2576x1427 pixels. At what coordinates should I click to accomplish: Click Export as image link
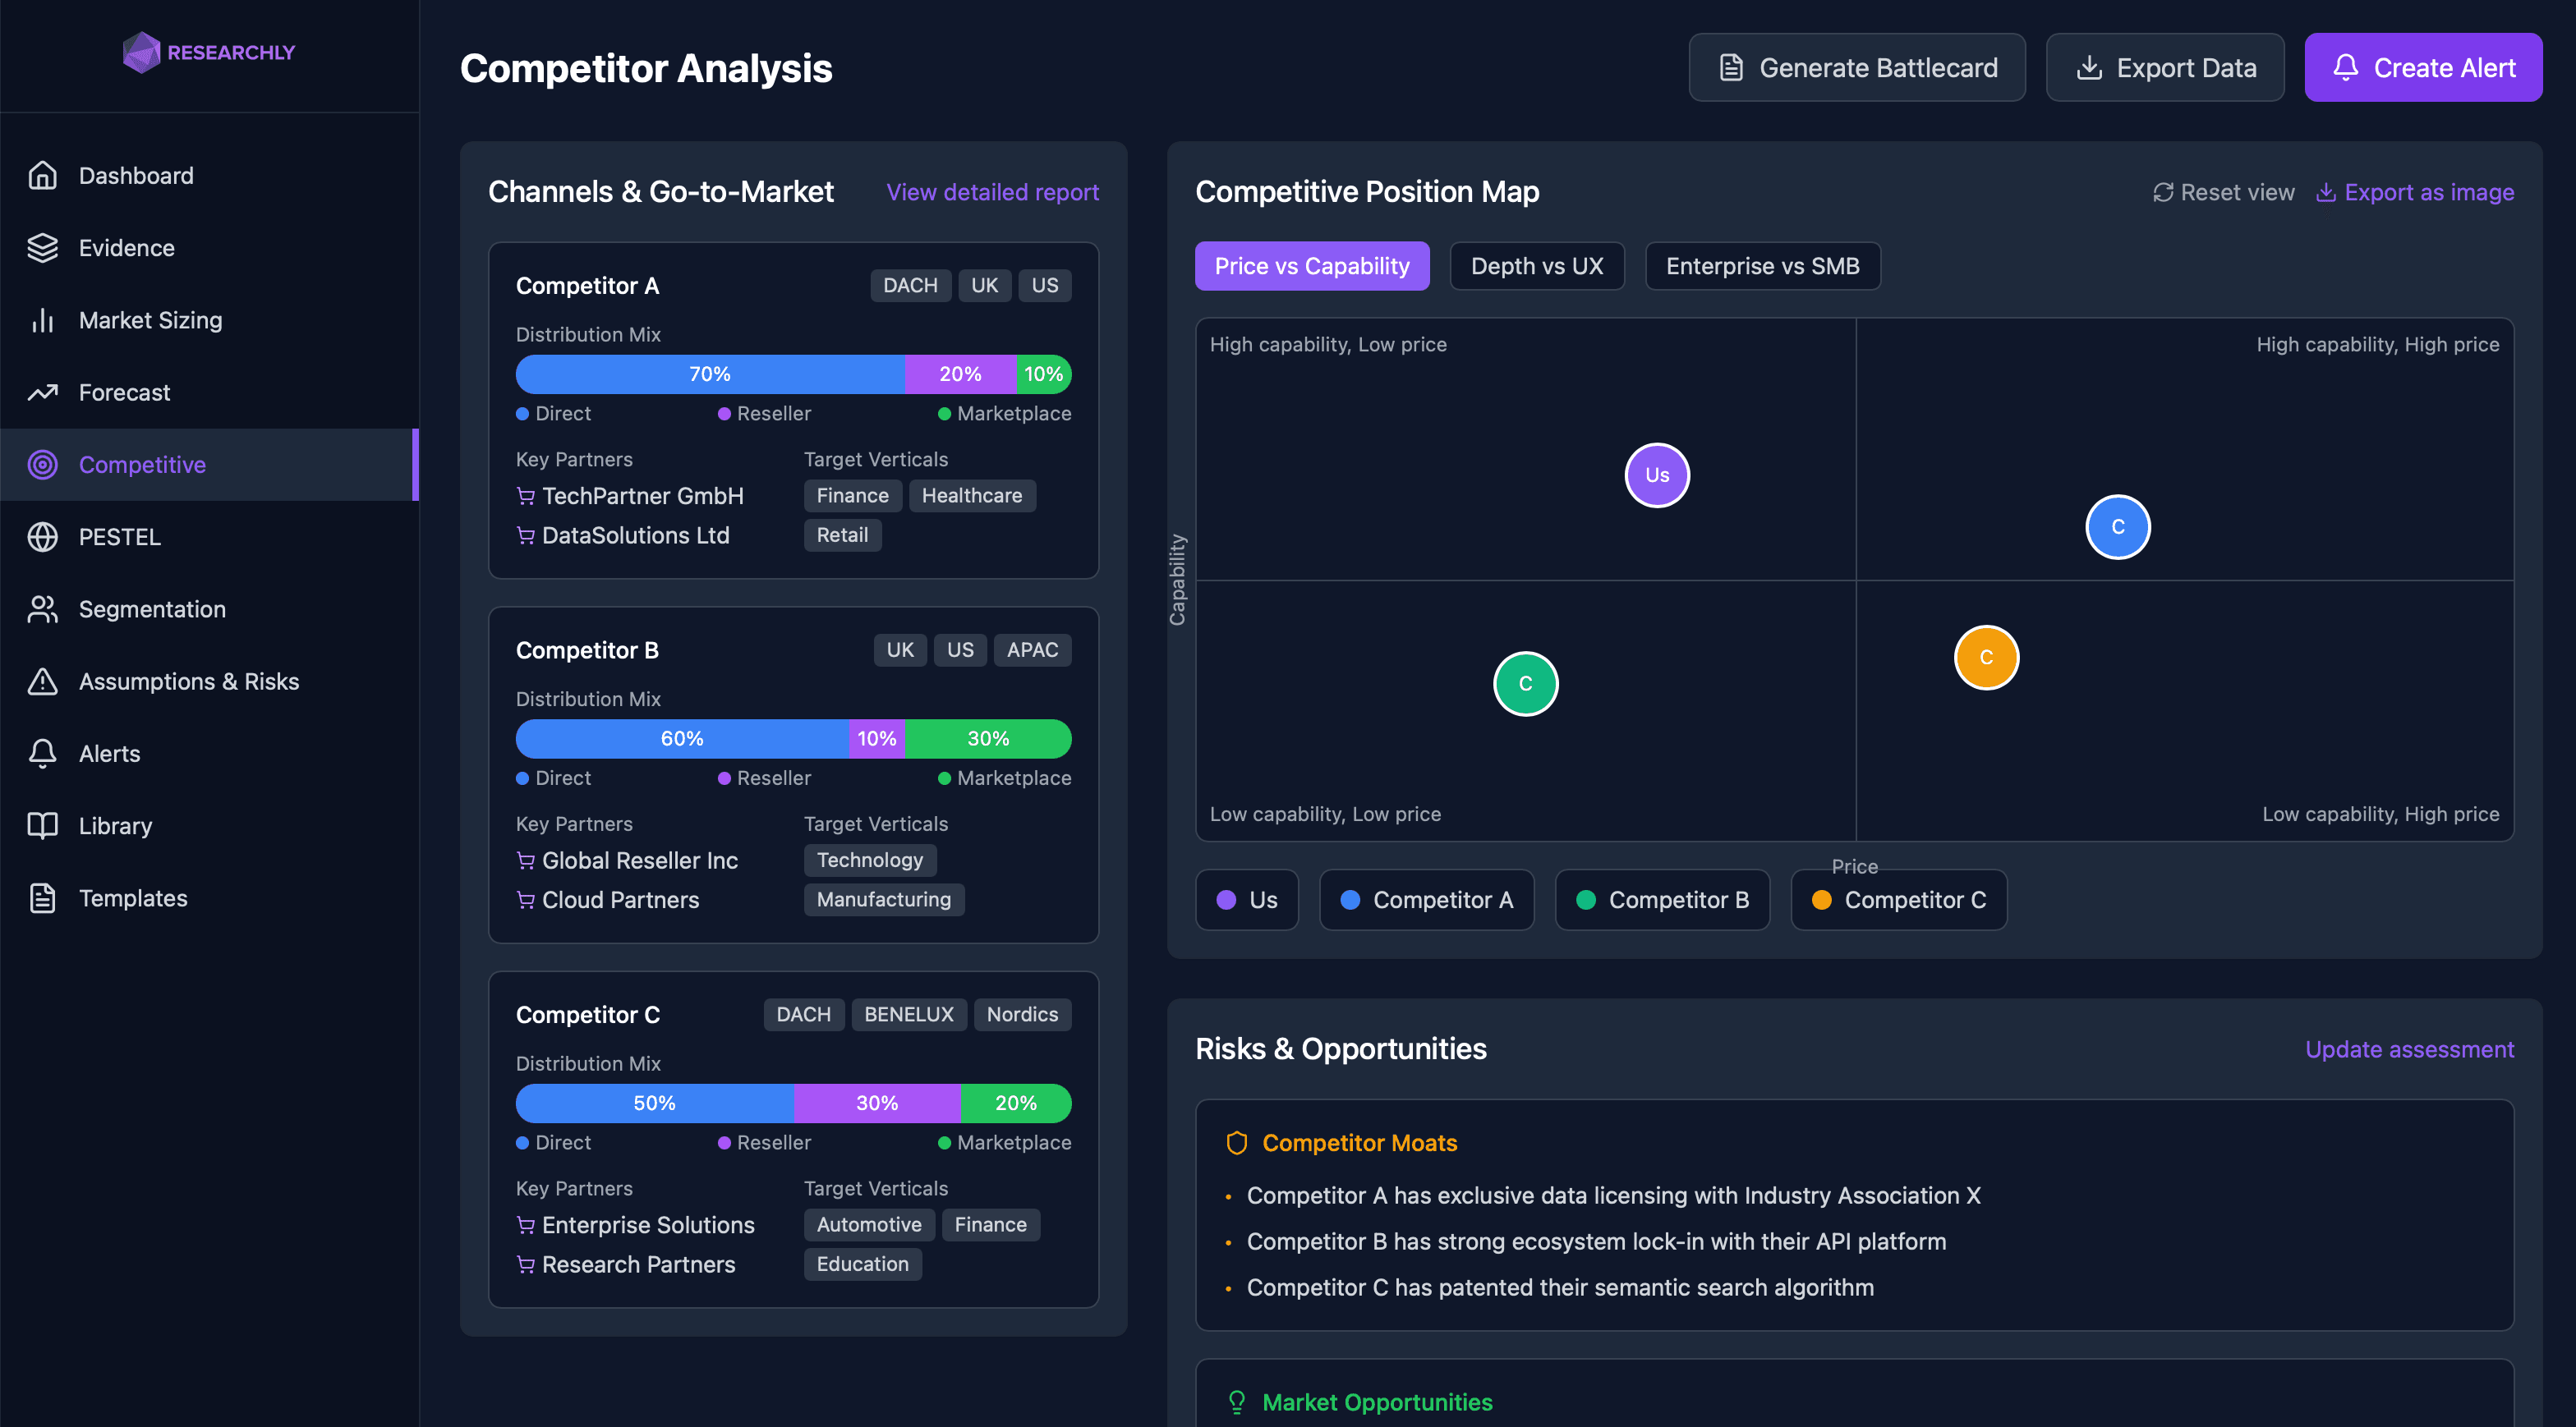[x=2415, y=192]
